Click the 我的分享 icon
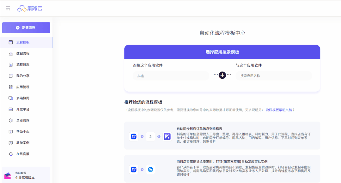The image size is (341, 183). (11, 76)
